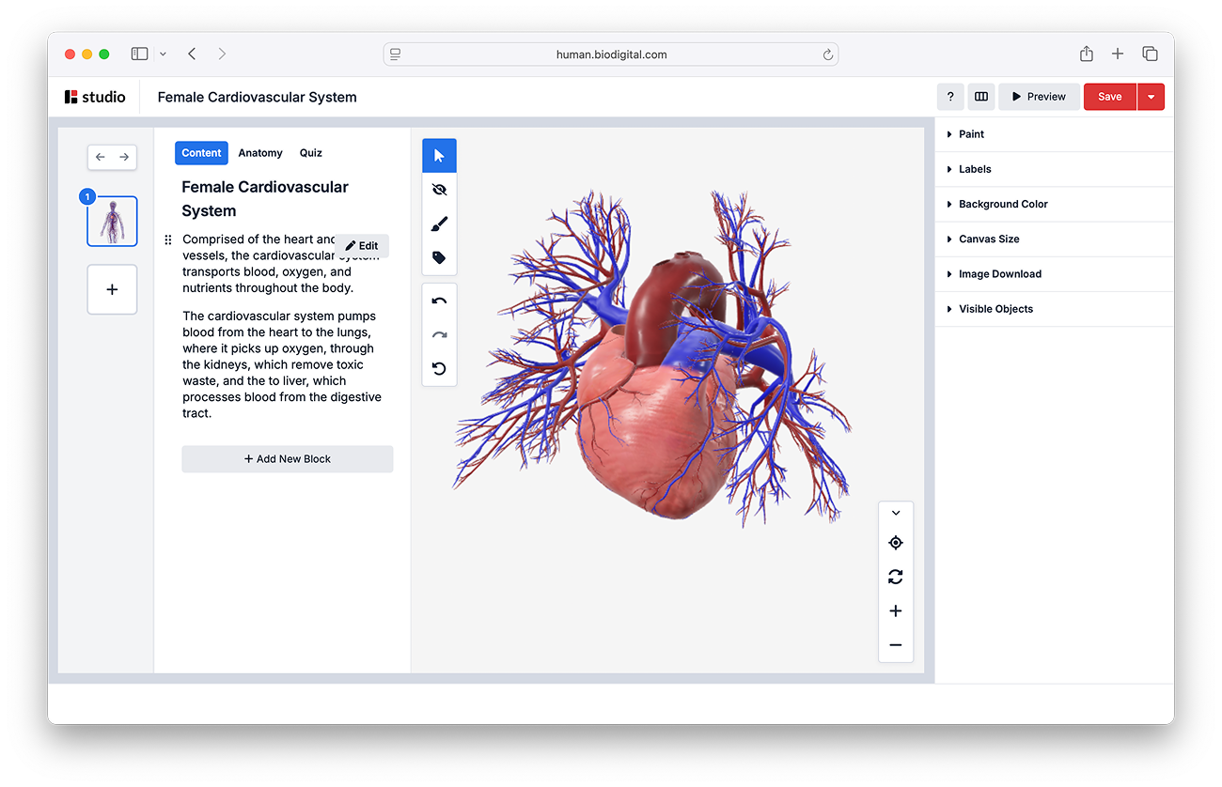Switch to the Content tab

tap(201, 153)
